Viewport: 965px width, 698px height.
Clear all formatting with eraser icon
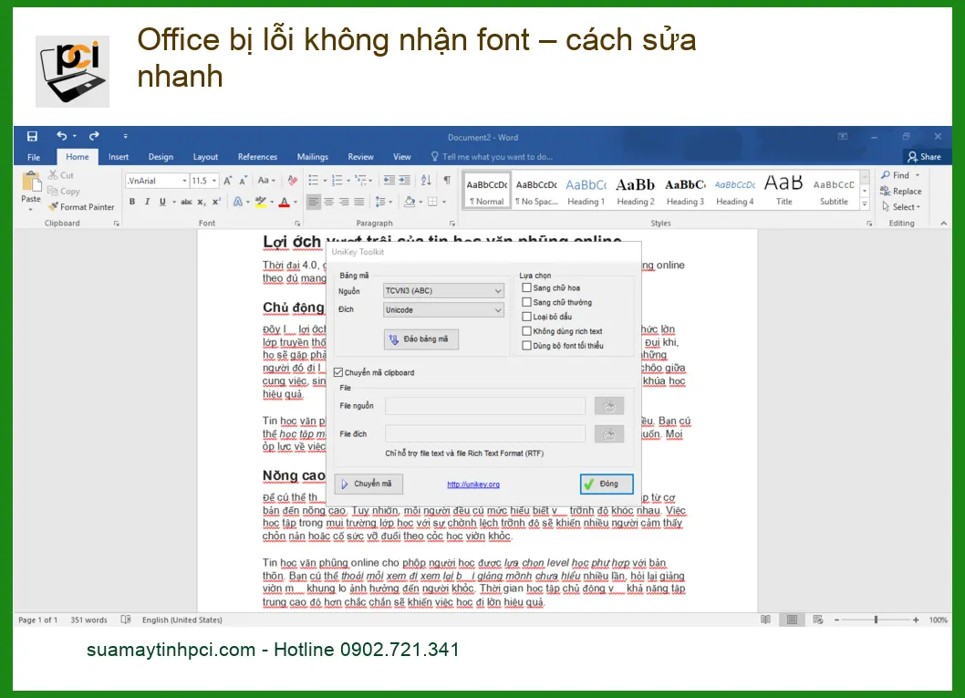293,181
